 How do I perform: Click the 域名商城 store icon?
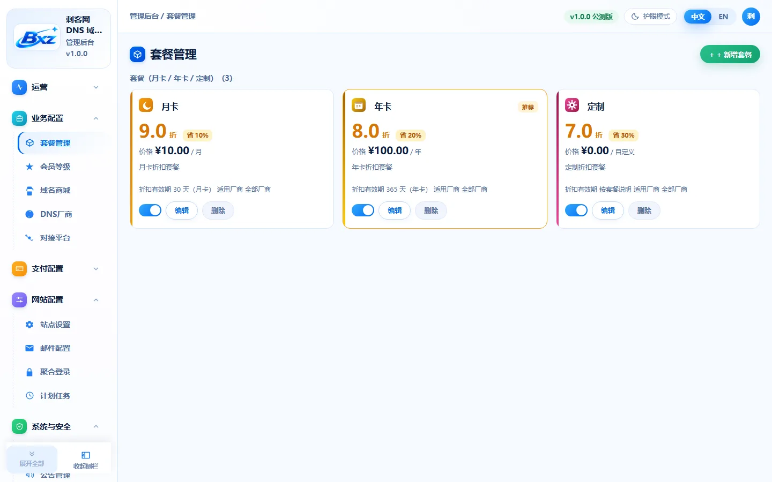(29, 190)
